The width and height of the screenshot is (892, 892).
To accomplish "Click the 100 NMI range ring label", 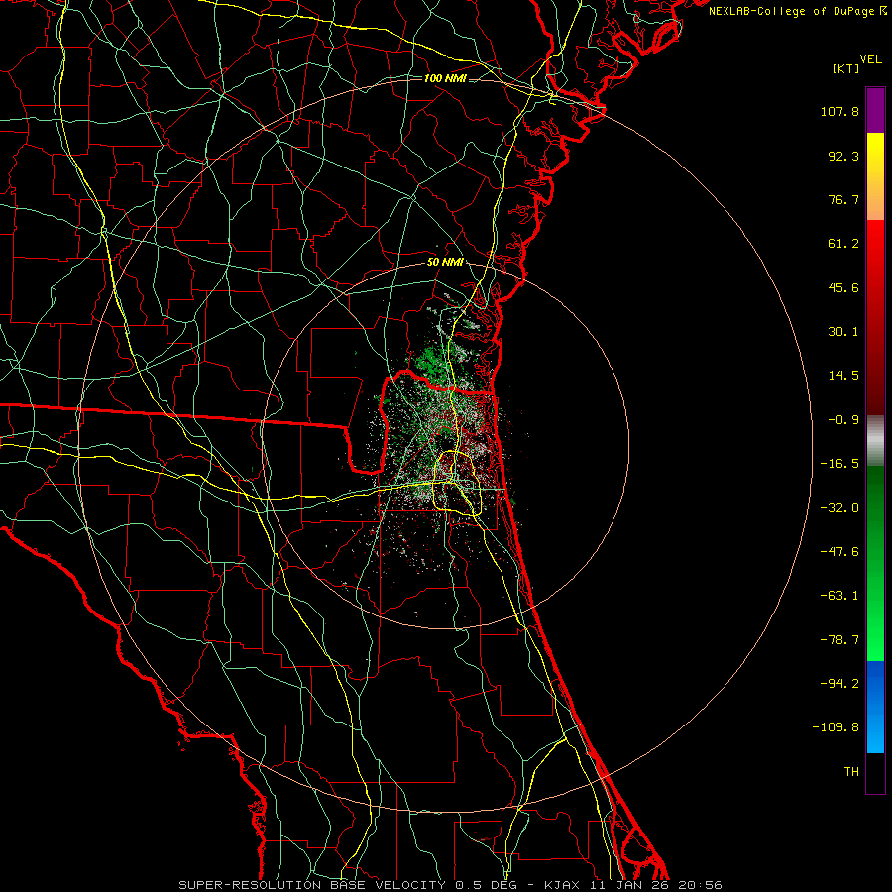I will [445, 78].
